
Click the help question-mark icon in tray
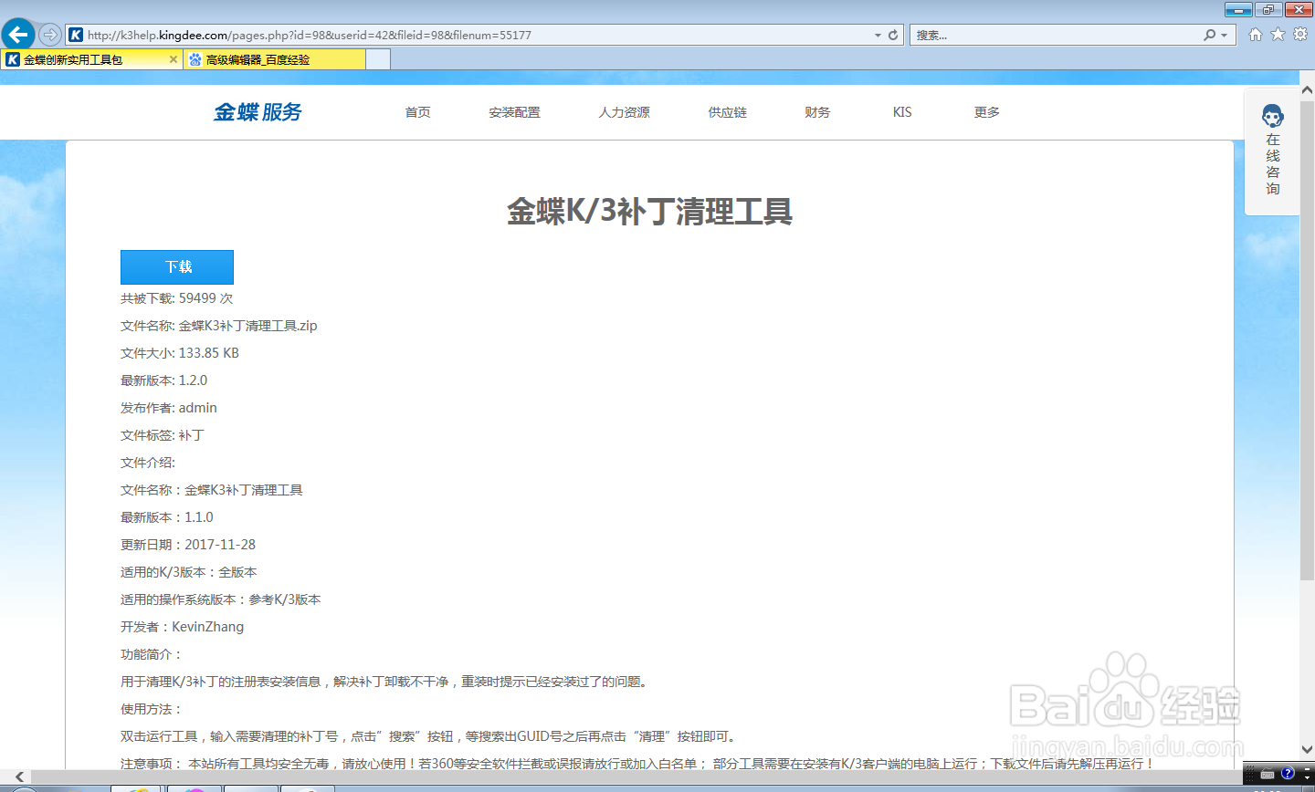coord(1288,773)
